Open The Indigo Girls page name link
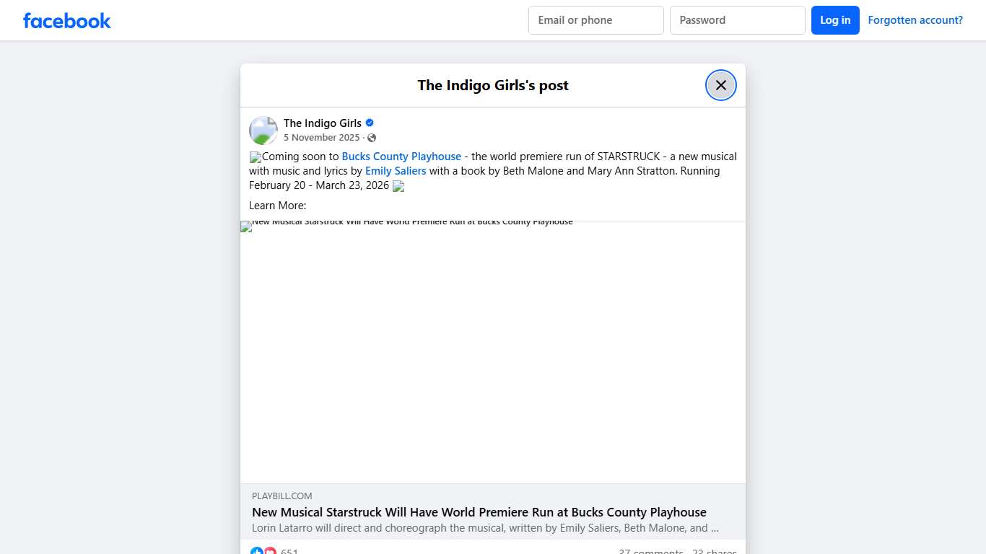The image size is (986, 554). click(x=322, y=123)
